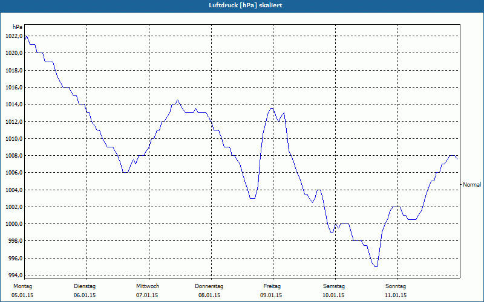The image size is (484, 302).
Task: Click the date 08.01.15
Action: click(209, 295)
